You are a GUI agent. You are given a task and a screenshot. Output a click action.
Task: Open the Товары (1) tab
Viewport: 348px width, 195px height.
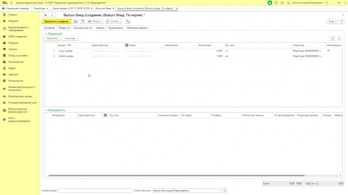[x=64, y=28]
